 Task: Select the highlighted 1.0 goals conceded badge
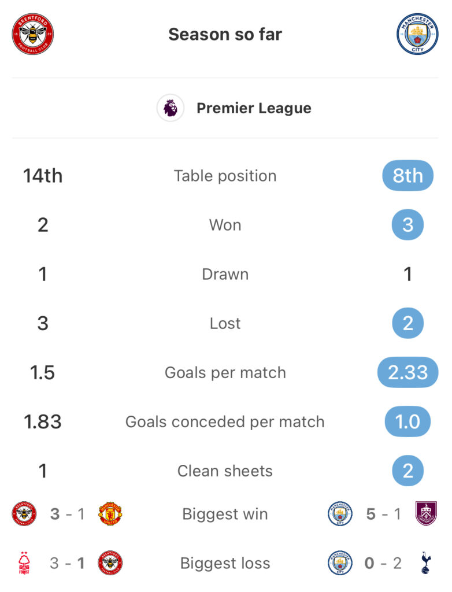407,421
